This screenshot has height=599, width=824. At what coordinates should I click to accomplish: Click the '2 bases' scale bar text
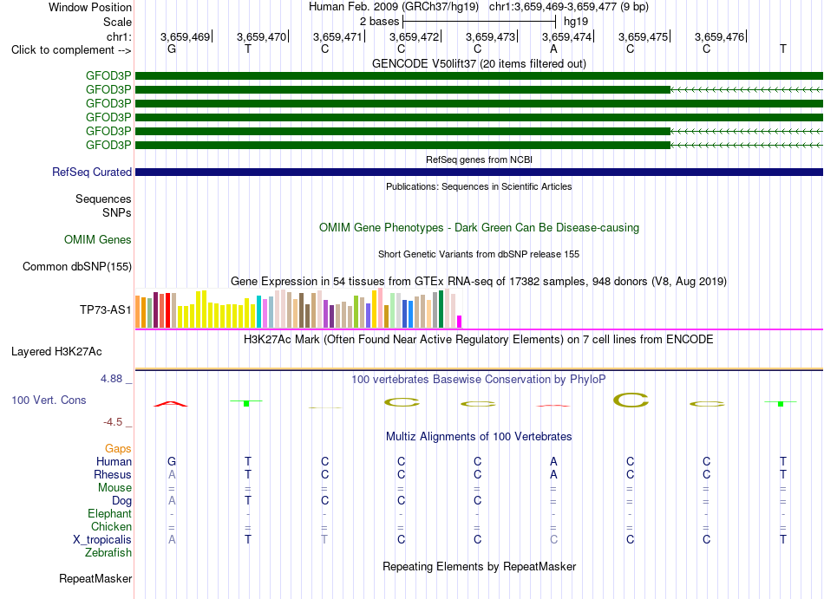[x=379, y=22]
